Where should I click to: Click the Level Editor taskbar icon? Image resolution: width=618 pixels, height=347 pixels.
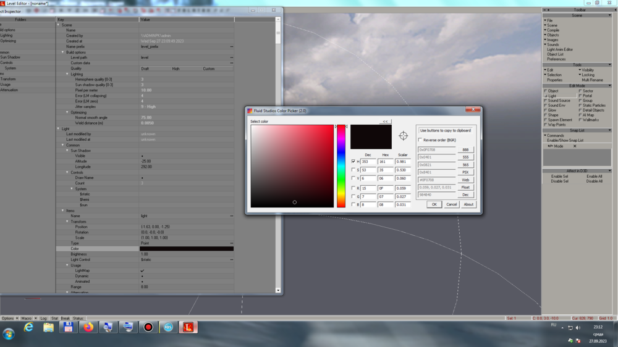[x=188, y=327]
